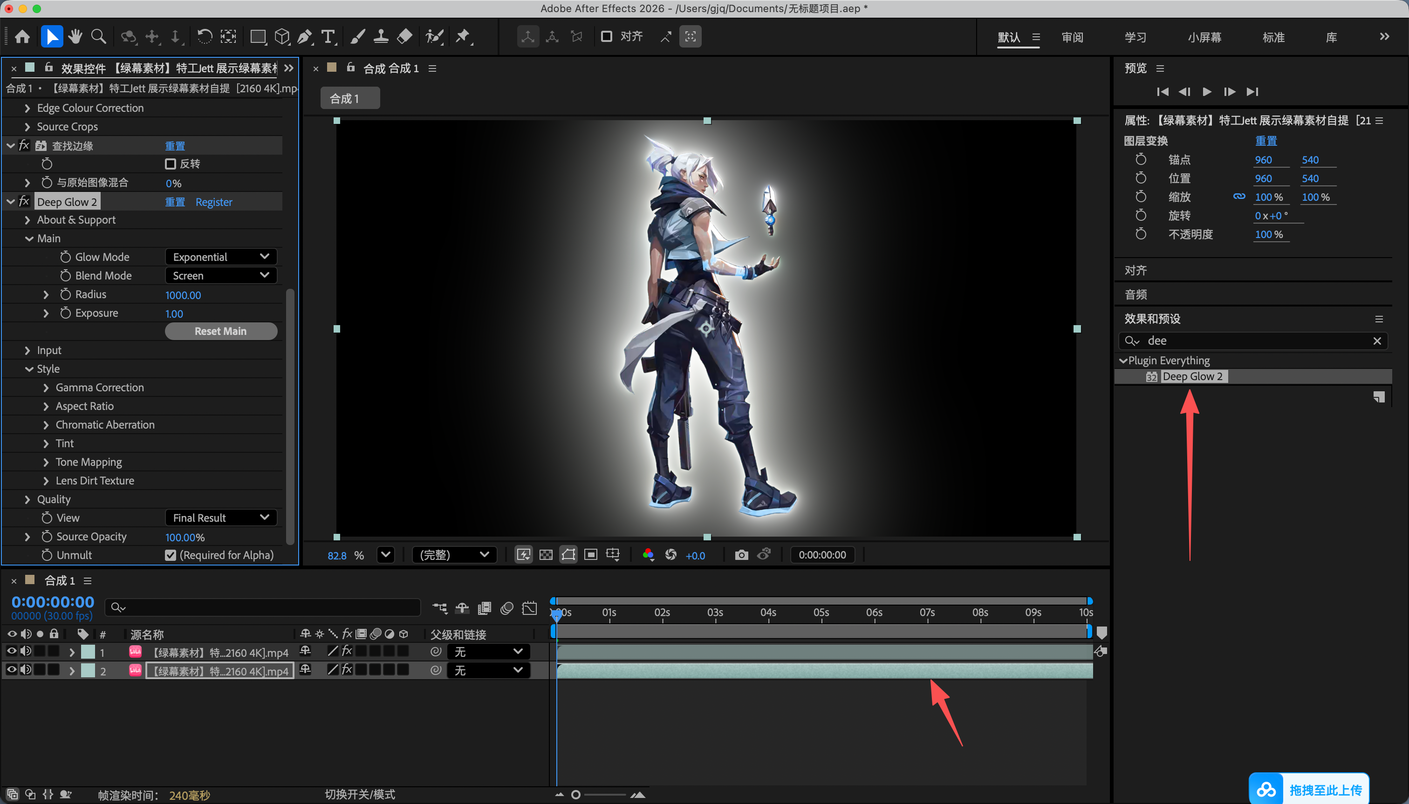
Task: Uncheck Unmult Required for Alpha
Action: (170, 555)
